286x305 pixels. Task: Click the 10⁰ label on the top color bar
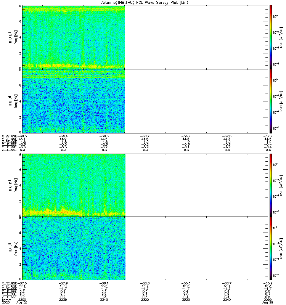275,16
